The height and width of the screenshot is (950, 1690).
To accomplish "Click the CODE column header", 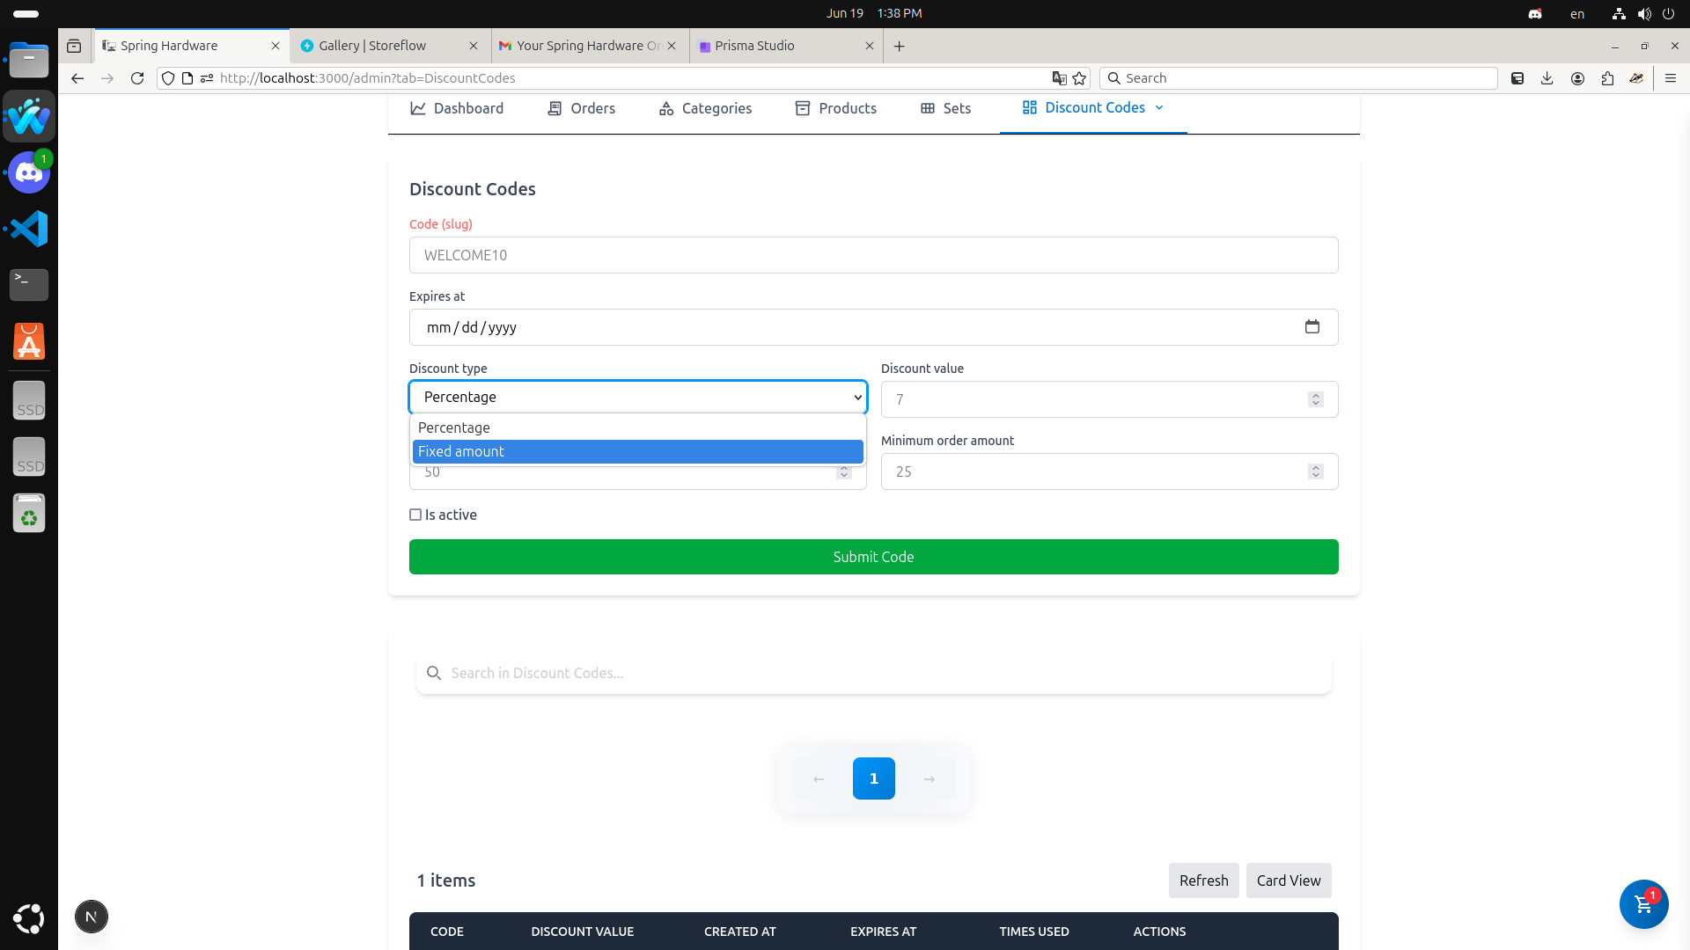I will click(x=447, y=932).
